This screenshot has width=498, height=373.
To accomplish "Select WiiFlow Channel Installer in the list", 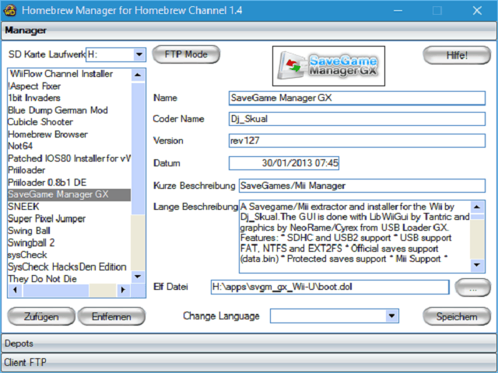I will (x=61, y=74).
